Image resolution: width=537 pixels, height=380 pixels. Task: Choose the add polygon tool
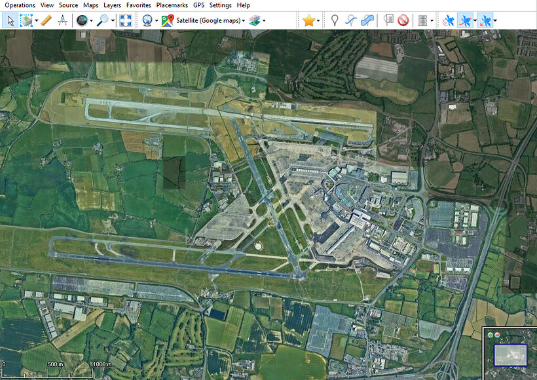[367, 20]
